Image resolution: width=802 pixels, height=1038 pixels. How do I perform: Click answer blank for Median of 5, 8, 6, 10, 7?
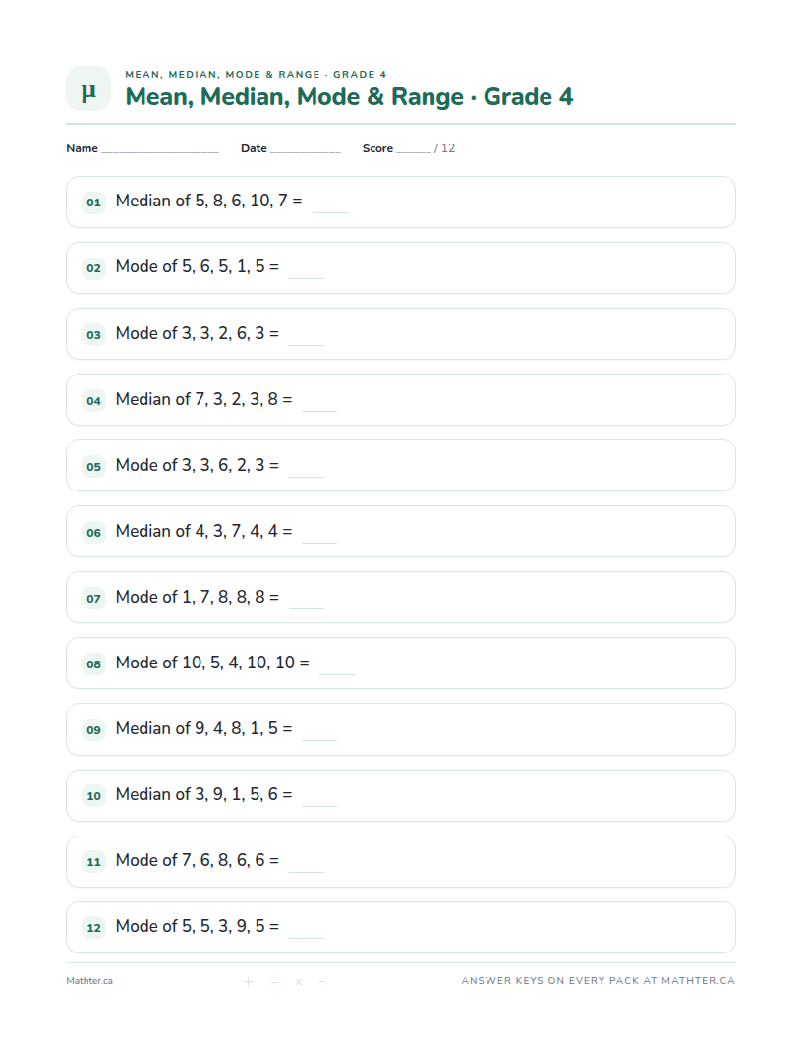329,211
